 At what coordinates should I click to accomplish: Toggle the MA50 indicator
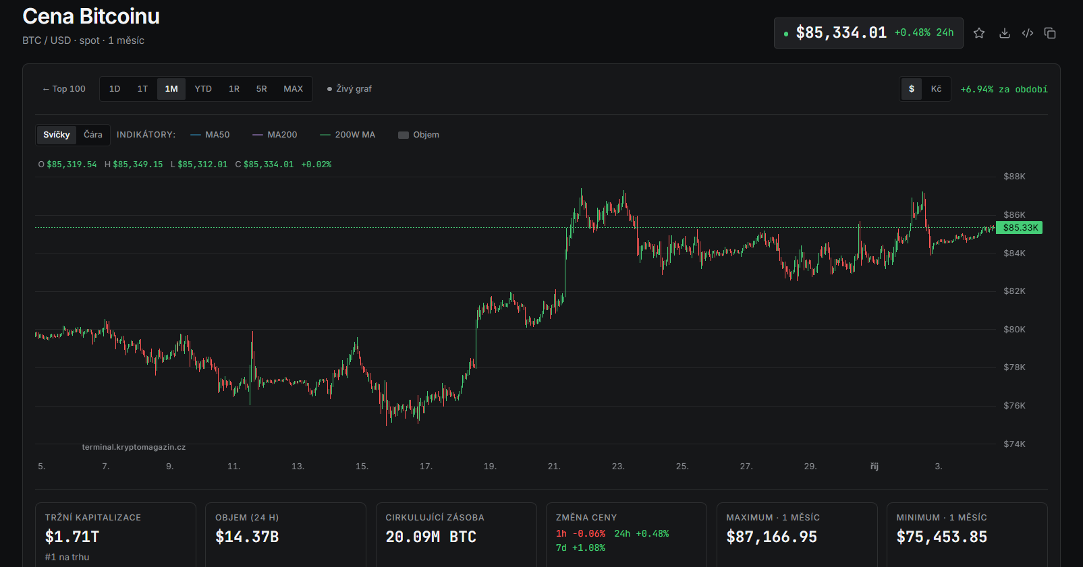(210, 135)
